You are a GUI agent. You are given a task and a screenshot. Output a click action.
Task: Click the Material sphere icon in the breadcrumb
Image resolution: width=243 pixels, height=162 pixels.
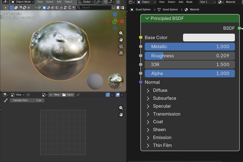pyautogui.click(x=186, y=10)
